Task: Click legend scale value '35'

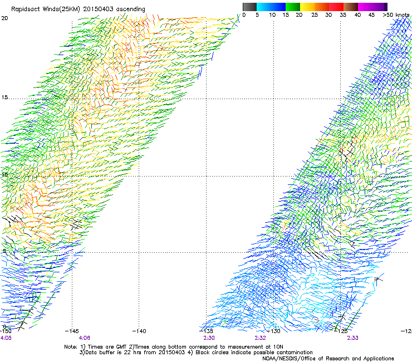Action: [x=343, y=15]
